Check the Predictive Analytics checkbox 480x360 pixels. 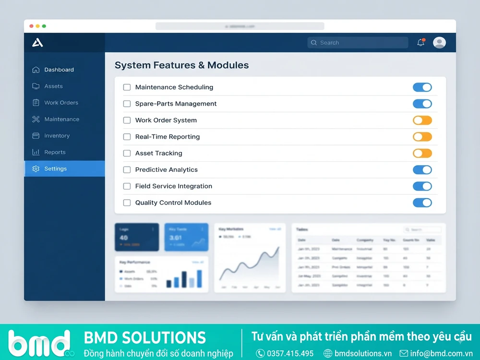tap(127, 169)
